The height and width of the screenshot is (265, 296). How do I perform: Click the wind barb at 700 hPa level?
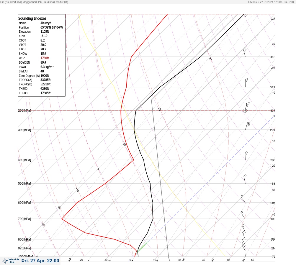pos(243,215)
